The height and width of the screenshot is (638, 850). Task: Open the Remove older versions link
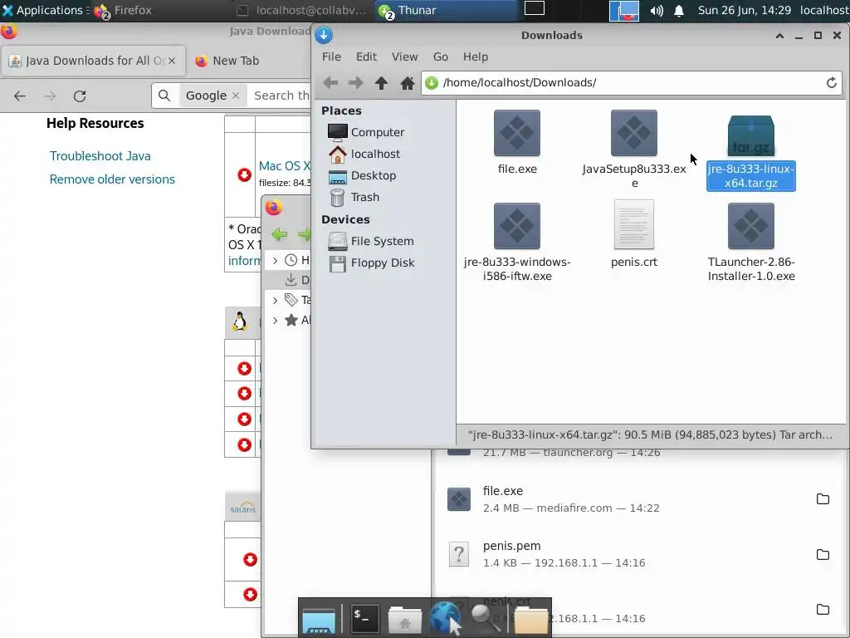coord(112,179)
